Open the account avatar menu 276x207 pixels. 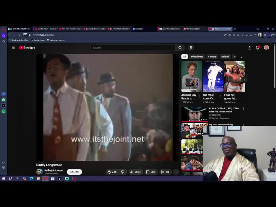pyautogui.click(x=267, y=47)
